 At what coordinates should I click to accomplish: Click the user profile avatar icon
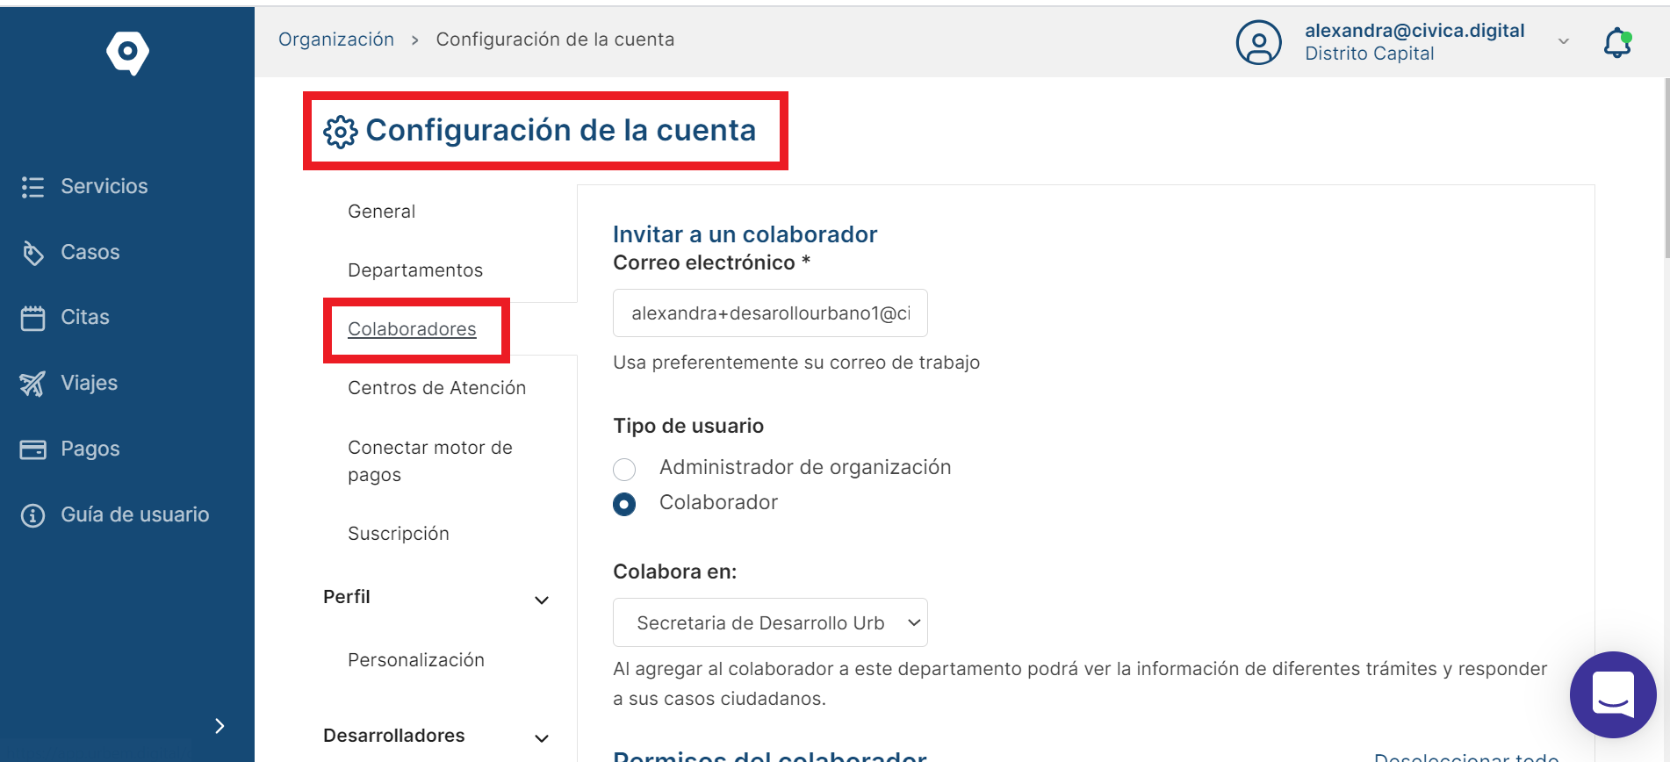[1259, 42]
